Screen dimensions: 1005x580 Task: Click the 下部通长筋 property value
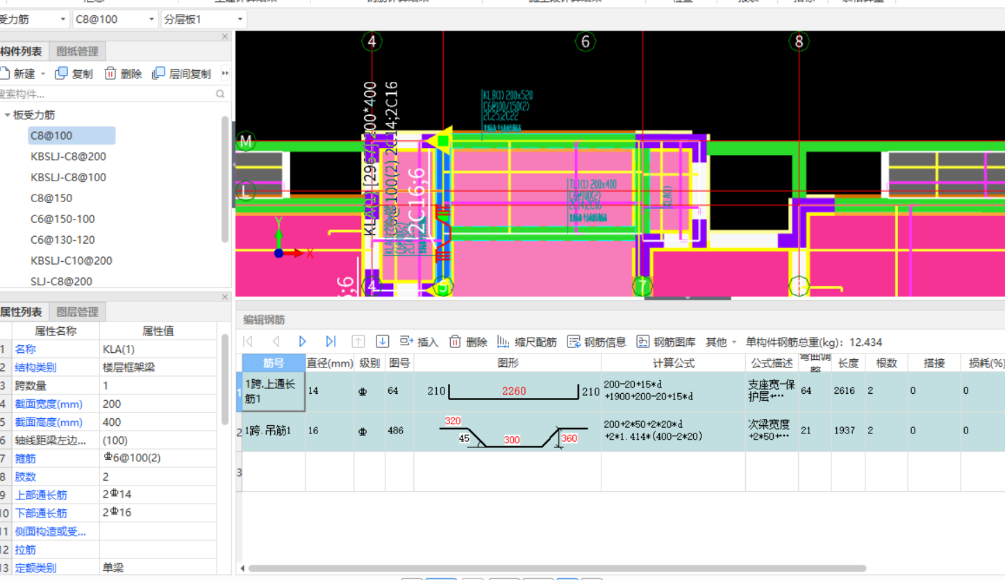[x=160, y=513]
